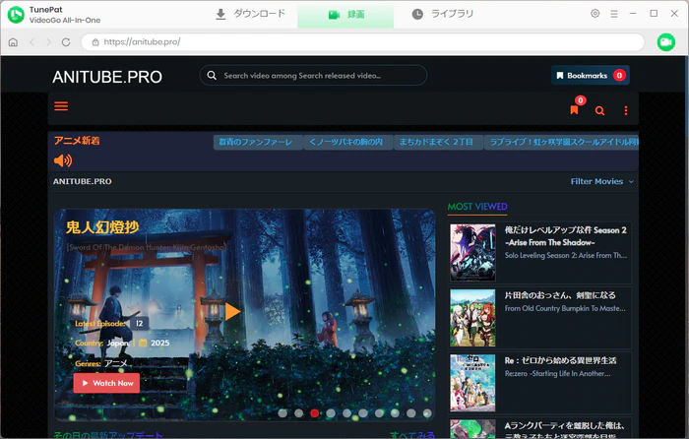The width and height of the screenshot is (689, 439).
Task: Select the active red slider dot
Action: tap(315, 413)
